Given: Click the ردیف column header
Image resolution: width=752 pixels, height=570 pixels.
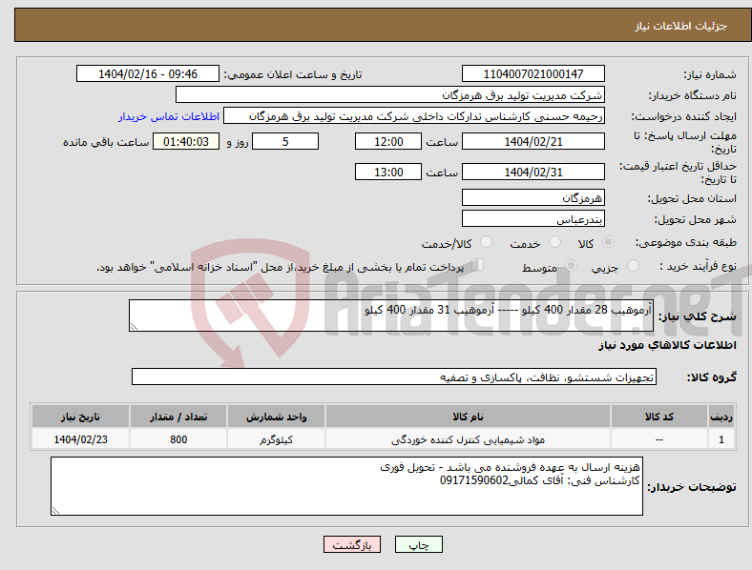Looking at the screenshot, I should 721,417.
